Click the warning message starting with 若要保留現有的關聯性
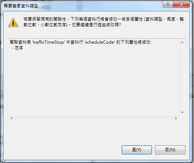 [104, 22]
